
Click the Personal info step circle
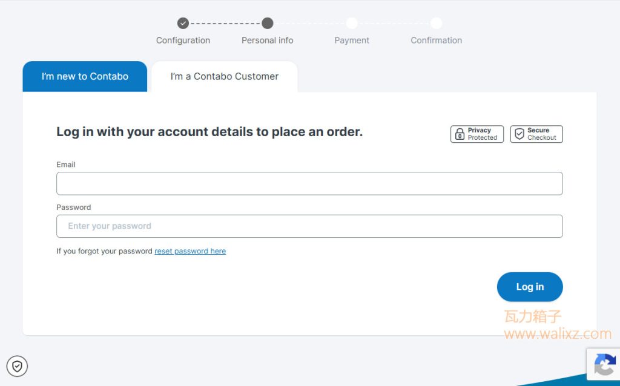pos(267,24)
